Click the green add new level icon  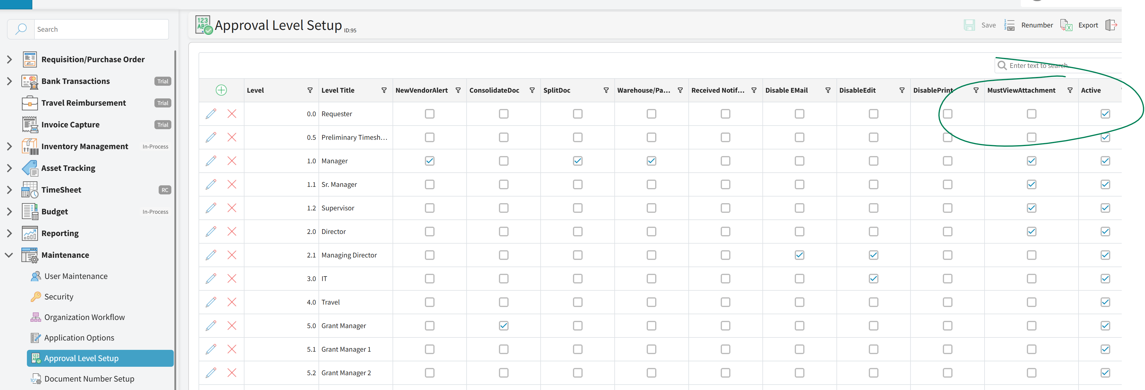point(221,90)
